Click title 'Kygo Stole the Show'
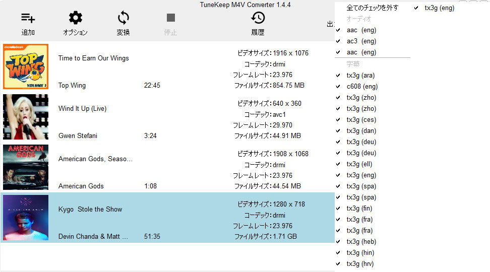The height and width of the screenshot is (272, 490). click(x=90, y=210)
